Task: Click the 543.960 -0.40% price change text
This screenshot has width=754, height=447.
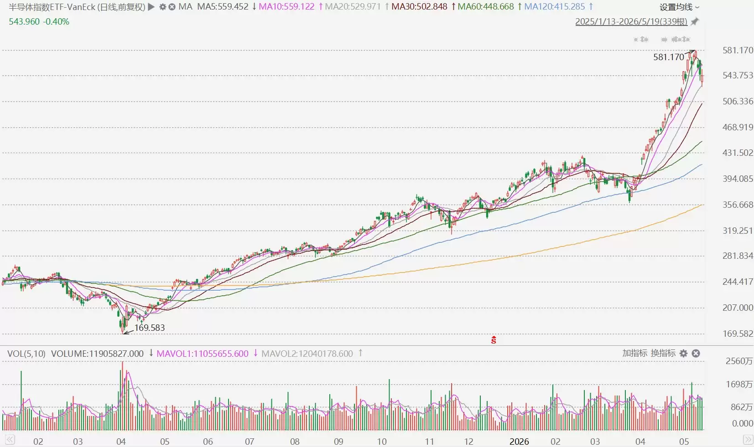Action: tap(39, 21)
